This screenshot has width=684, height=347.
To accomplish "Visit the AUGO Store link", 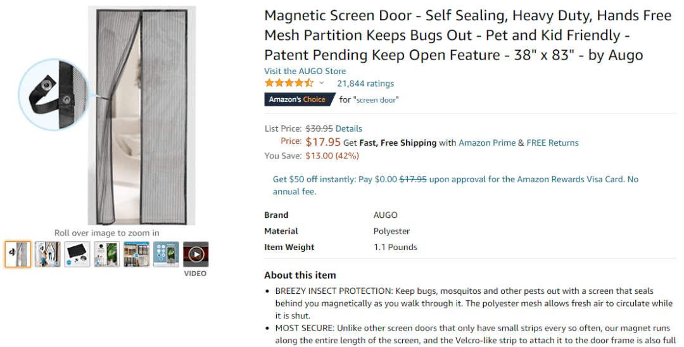I will [x=305, y=71].
